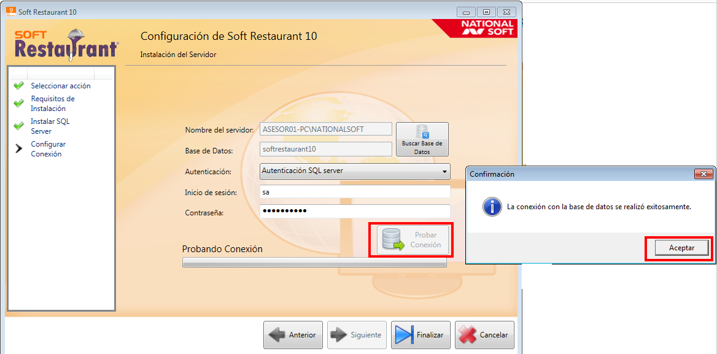This screenshot has height=354, width=717.
Task: Minimize the Soft Restaurant 10 window
Action: (x=466, y=12)
